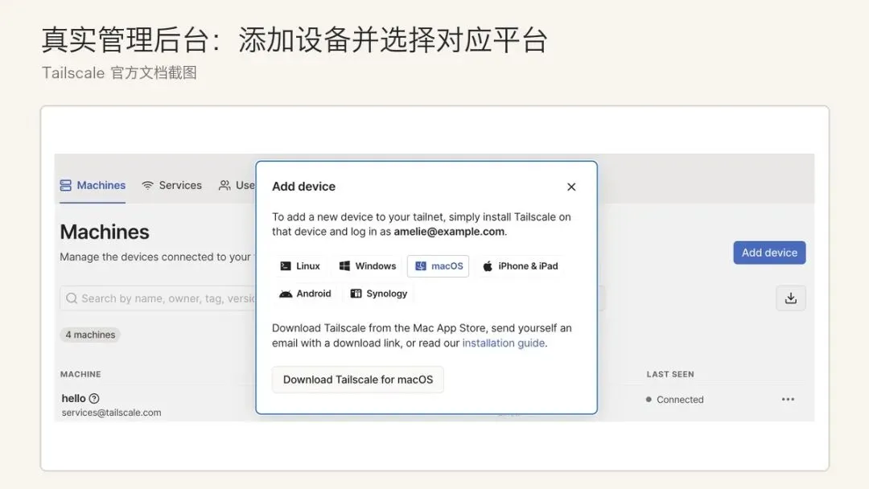Click the 4 machines badge

click(90, 335)
